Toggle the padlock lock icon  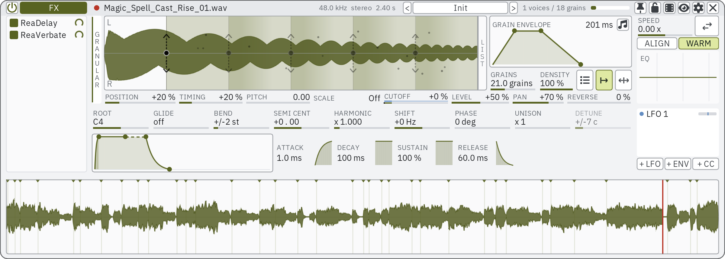(655, 8)
